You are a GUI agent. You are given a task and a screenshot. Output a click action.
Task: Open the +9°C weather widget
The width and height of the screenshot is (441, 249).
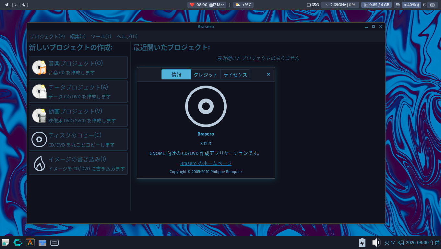point(243,5)
